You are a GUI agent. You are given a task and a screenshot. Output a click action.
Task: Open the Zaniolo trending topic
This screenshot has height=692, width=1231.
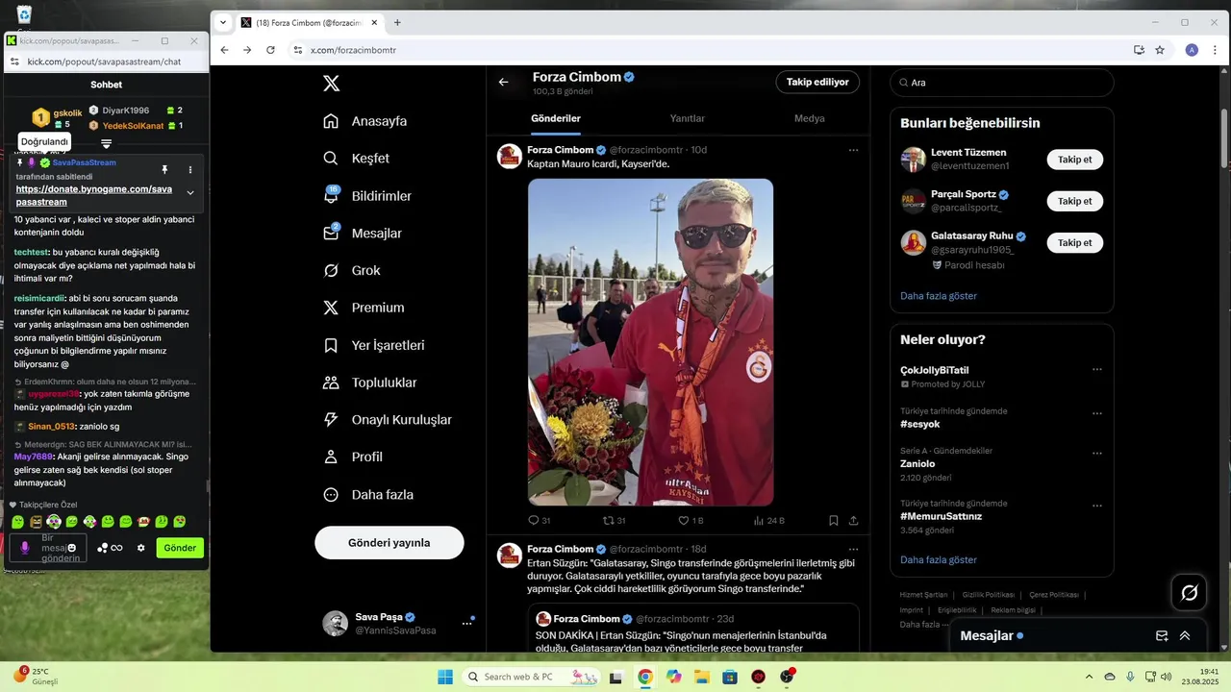coord(917,464)
